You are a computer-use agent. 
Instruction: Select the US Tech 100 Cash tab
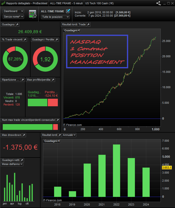99,3
